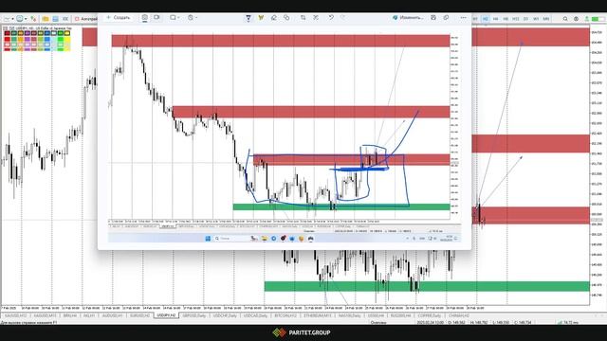Select the USDJPY,H2 chart tab
The image size is (607, 341).
tap(166, 315)
